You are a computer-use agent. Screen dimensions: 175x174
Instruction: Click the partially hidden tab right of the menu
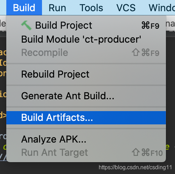coord(170,24)
